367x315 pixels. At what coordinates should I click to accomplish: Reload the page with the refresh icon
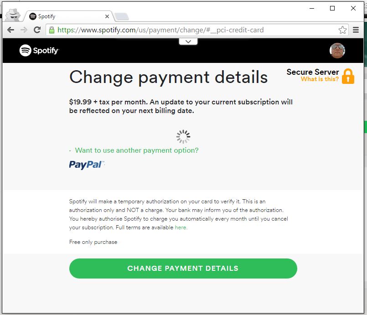pos(37,30)
